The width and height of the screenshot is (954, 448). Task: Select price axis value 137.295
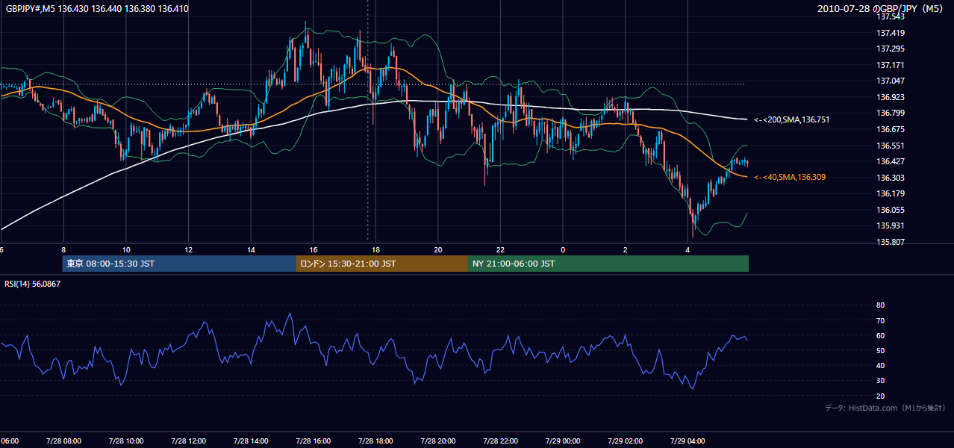pos(891,49)
